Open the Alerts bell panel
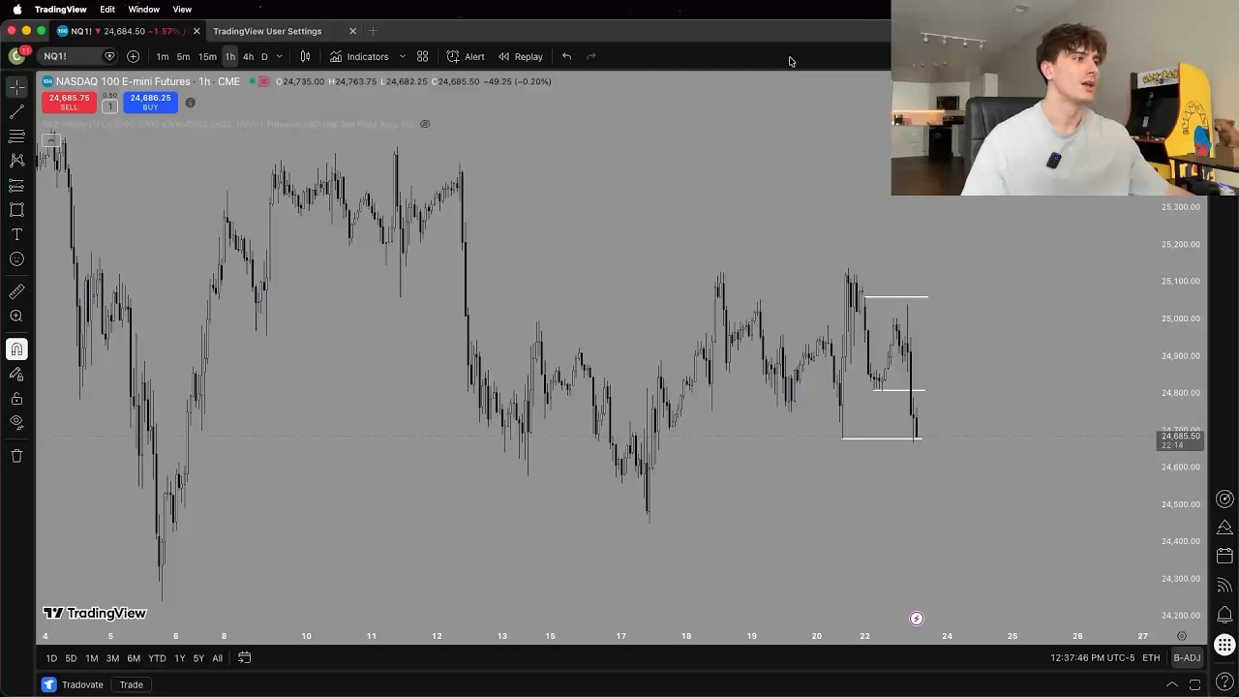 tap(1224, 615)
